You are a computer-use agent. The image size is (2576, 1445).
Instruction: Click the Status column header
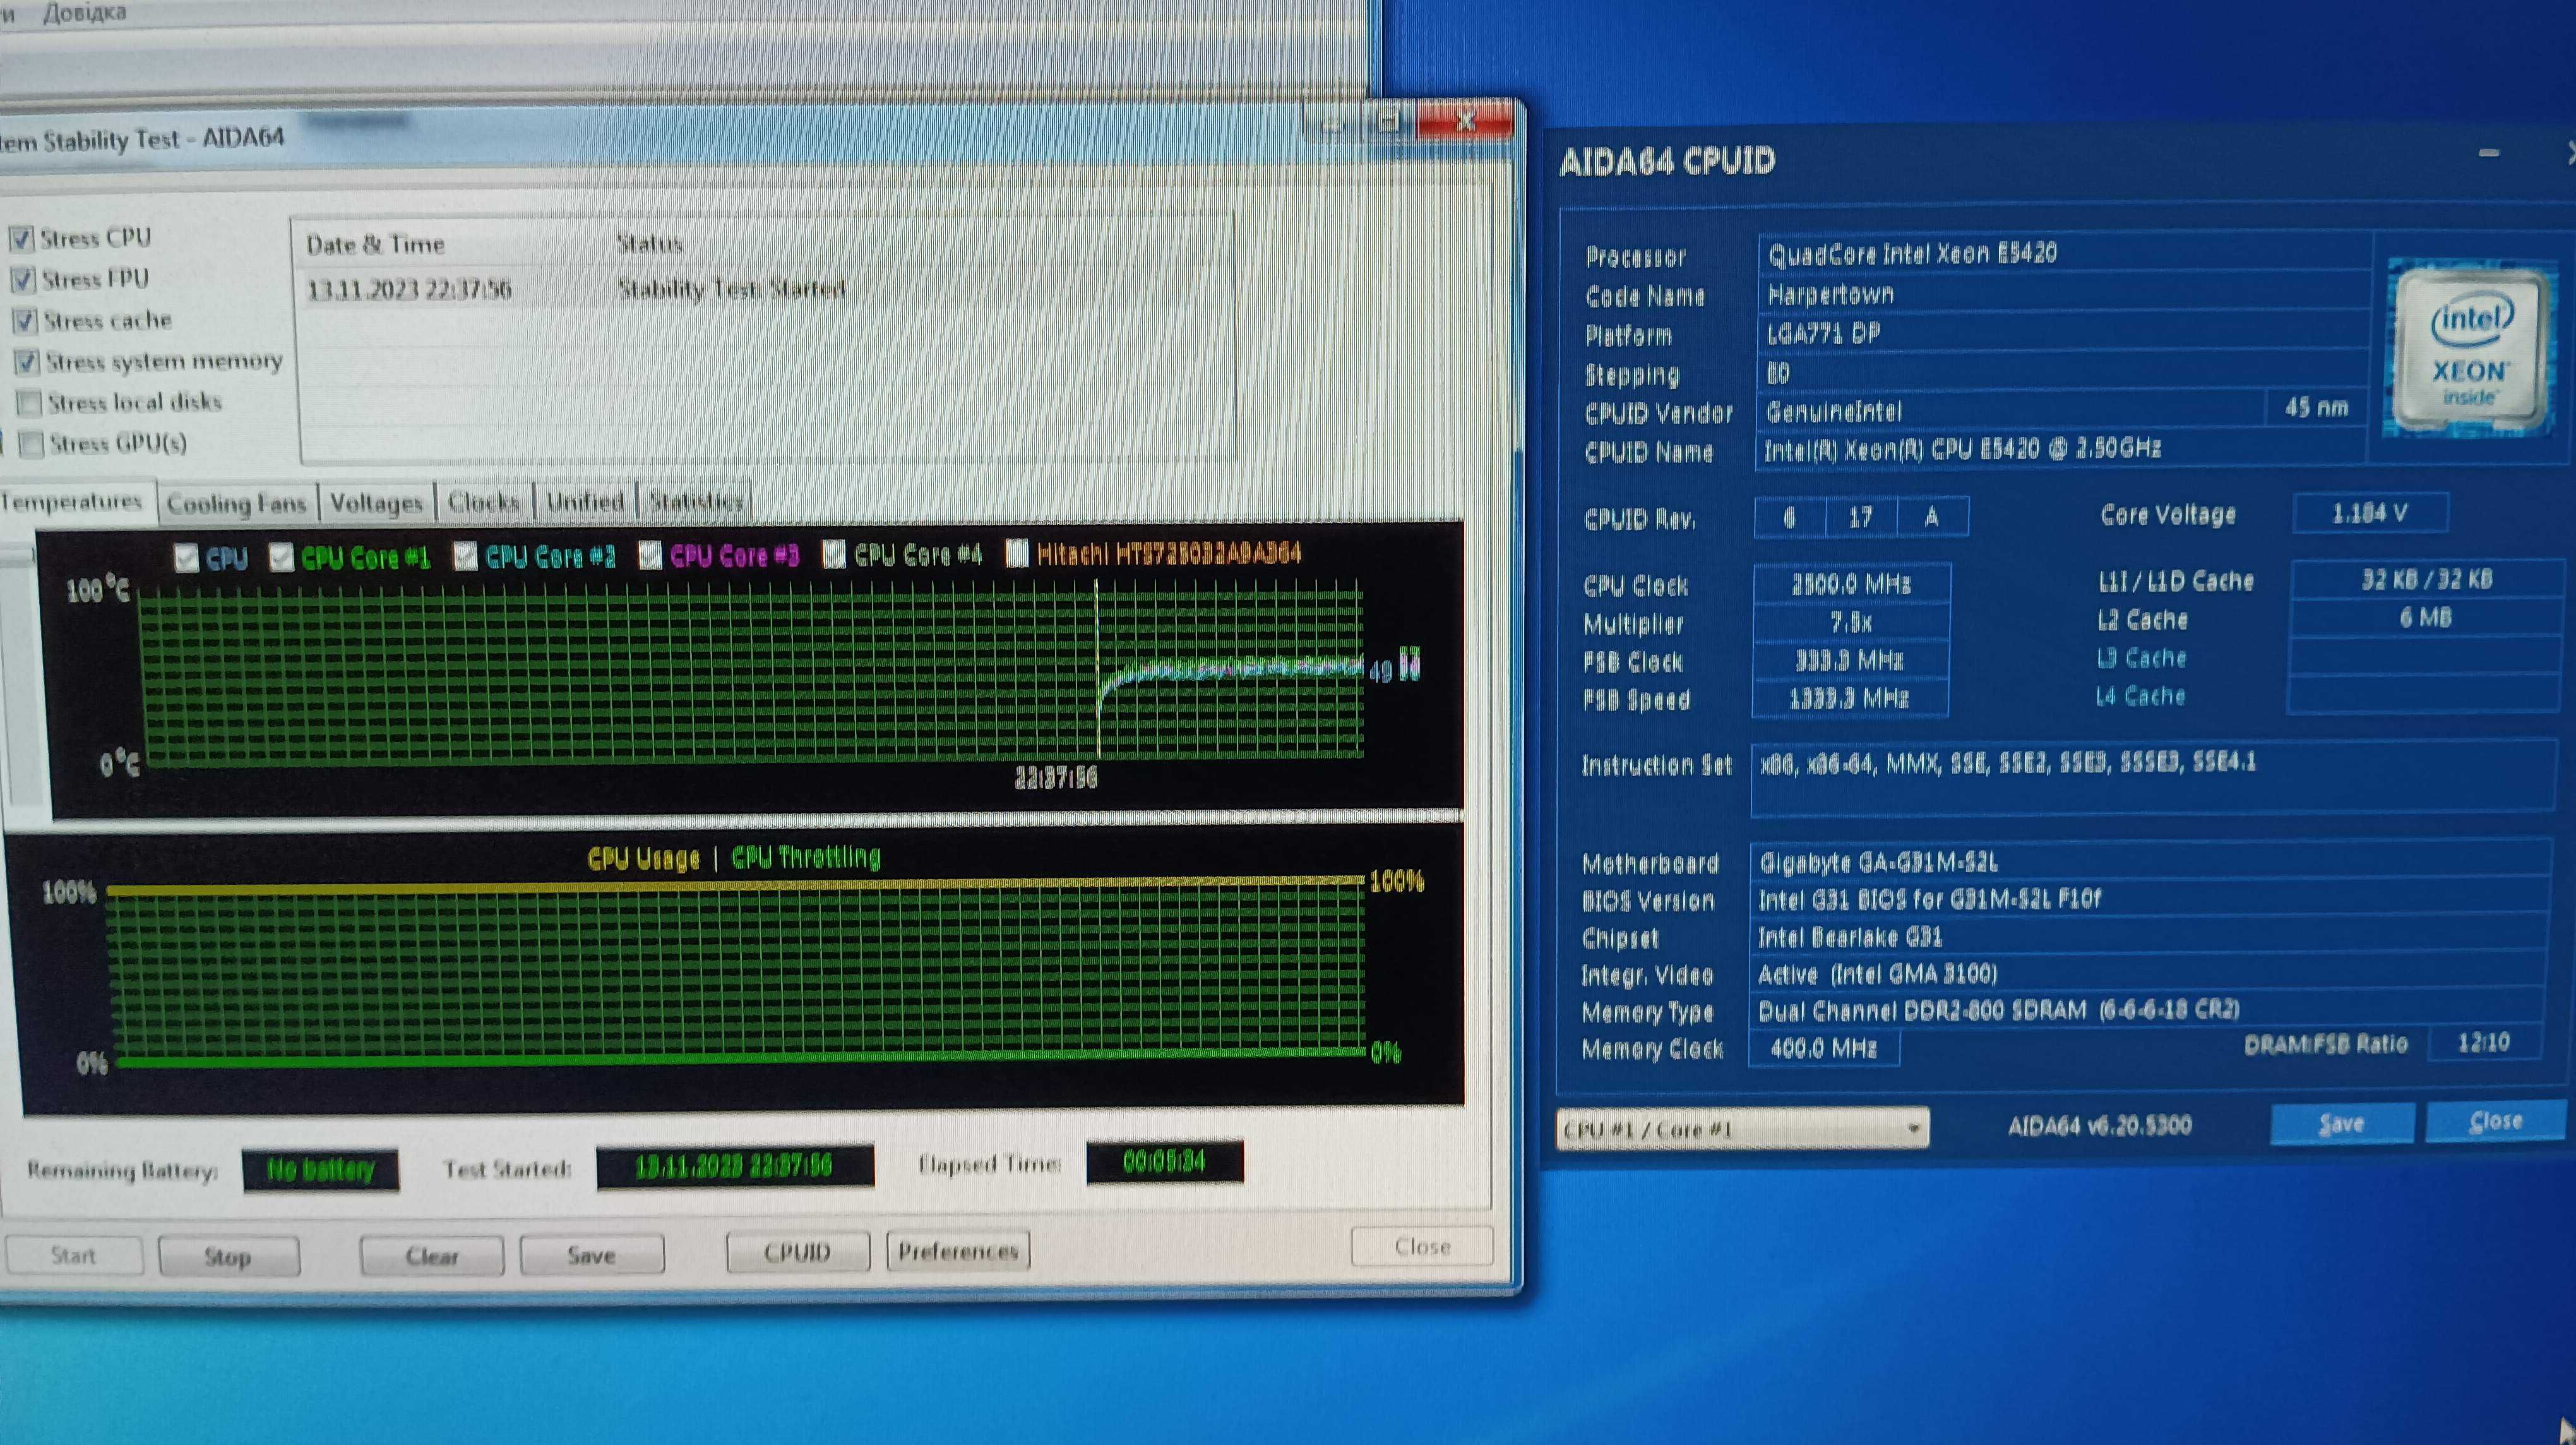pyautogui.click(x=649, y=243)
